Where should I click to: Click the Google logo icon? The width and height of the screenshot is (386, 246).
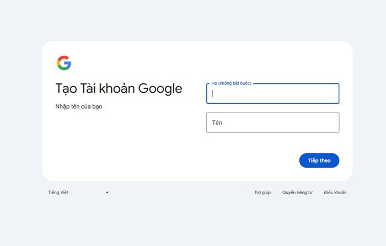pyautogui.click(x=63, y=63)
